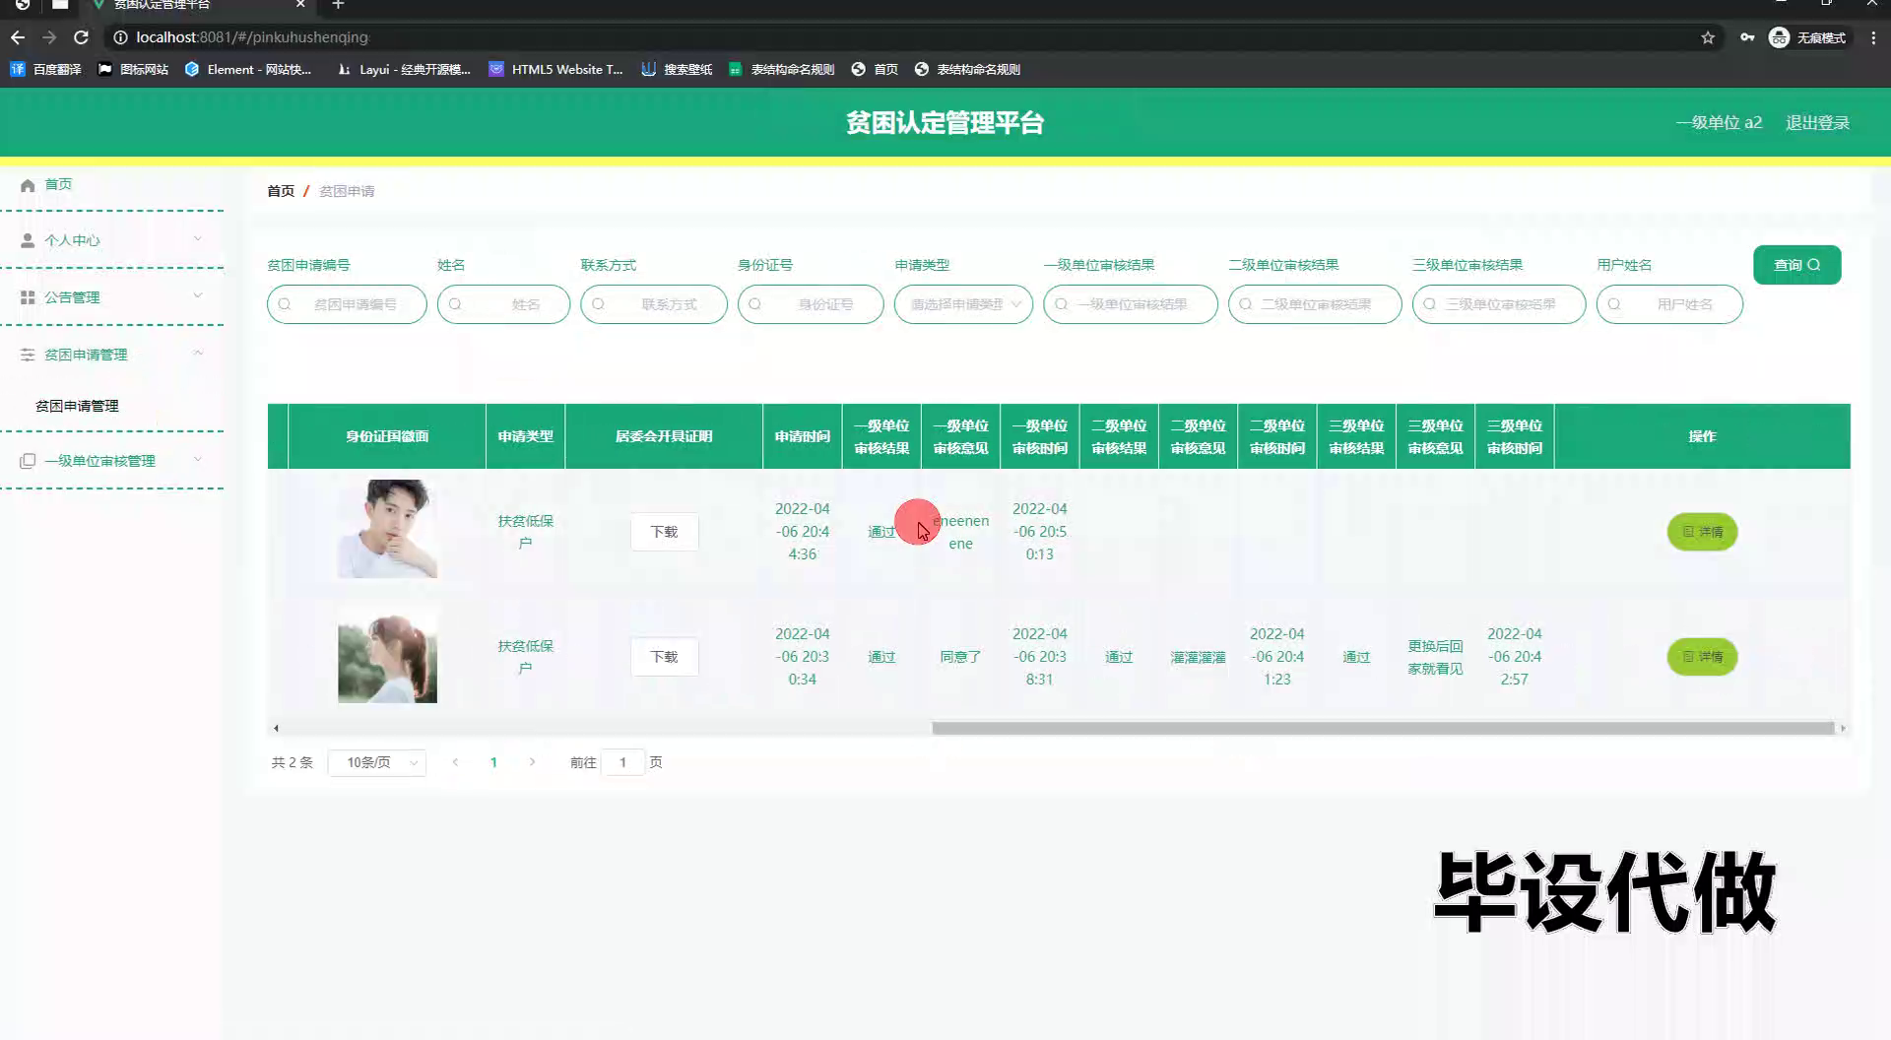Click the browser back arrow
The image size is (1891, 1040).
click(x=18, y=37)
